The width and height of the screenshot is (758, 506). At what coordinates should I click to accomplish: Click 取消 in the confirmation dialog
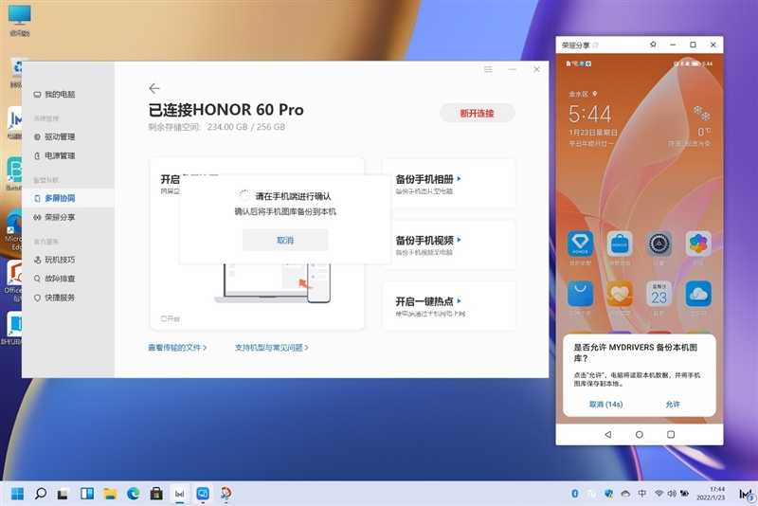coord(285,240)
